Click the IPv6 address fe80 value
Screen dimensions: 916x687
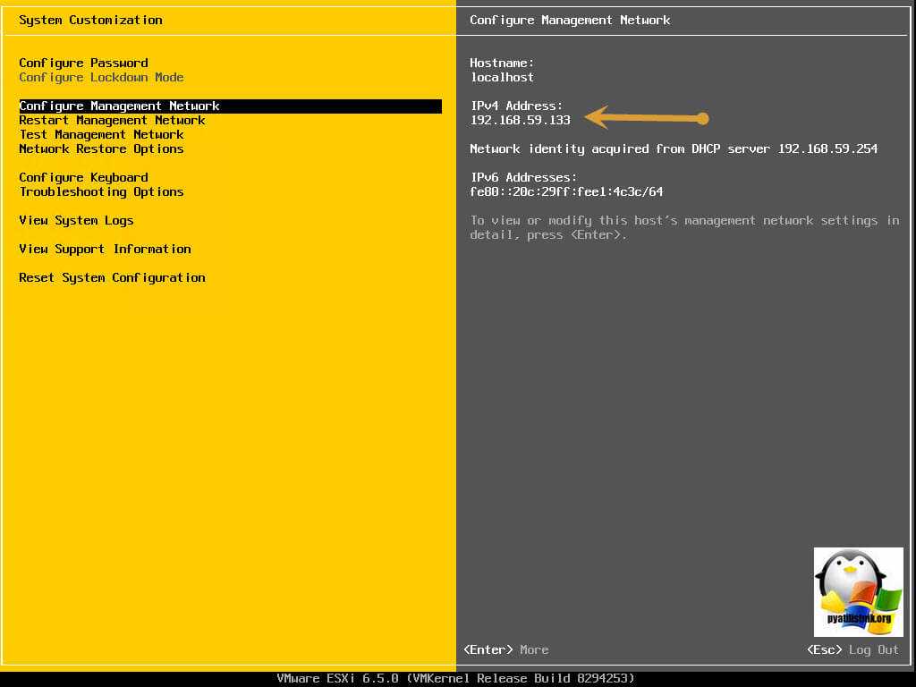click(566, 191)
